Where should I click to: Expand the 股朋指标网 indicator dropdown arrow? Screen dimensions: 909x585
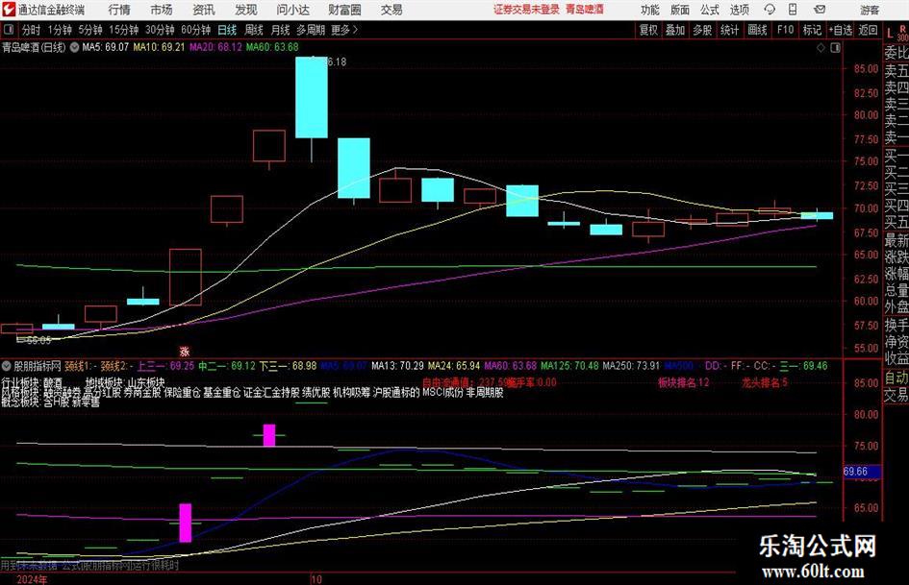[x=7, y=365]
